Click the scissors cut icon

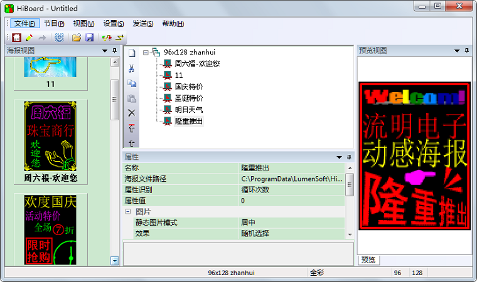132,68
